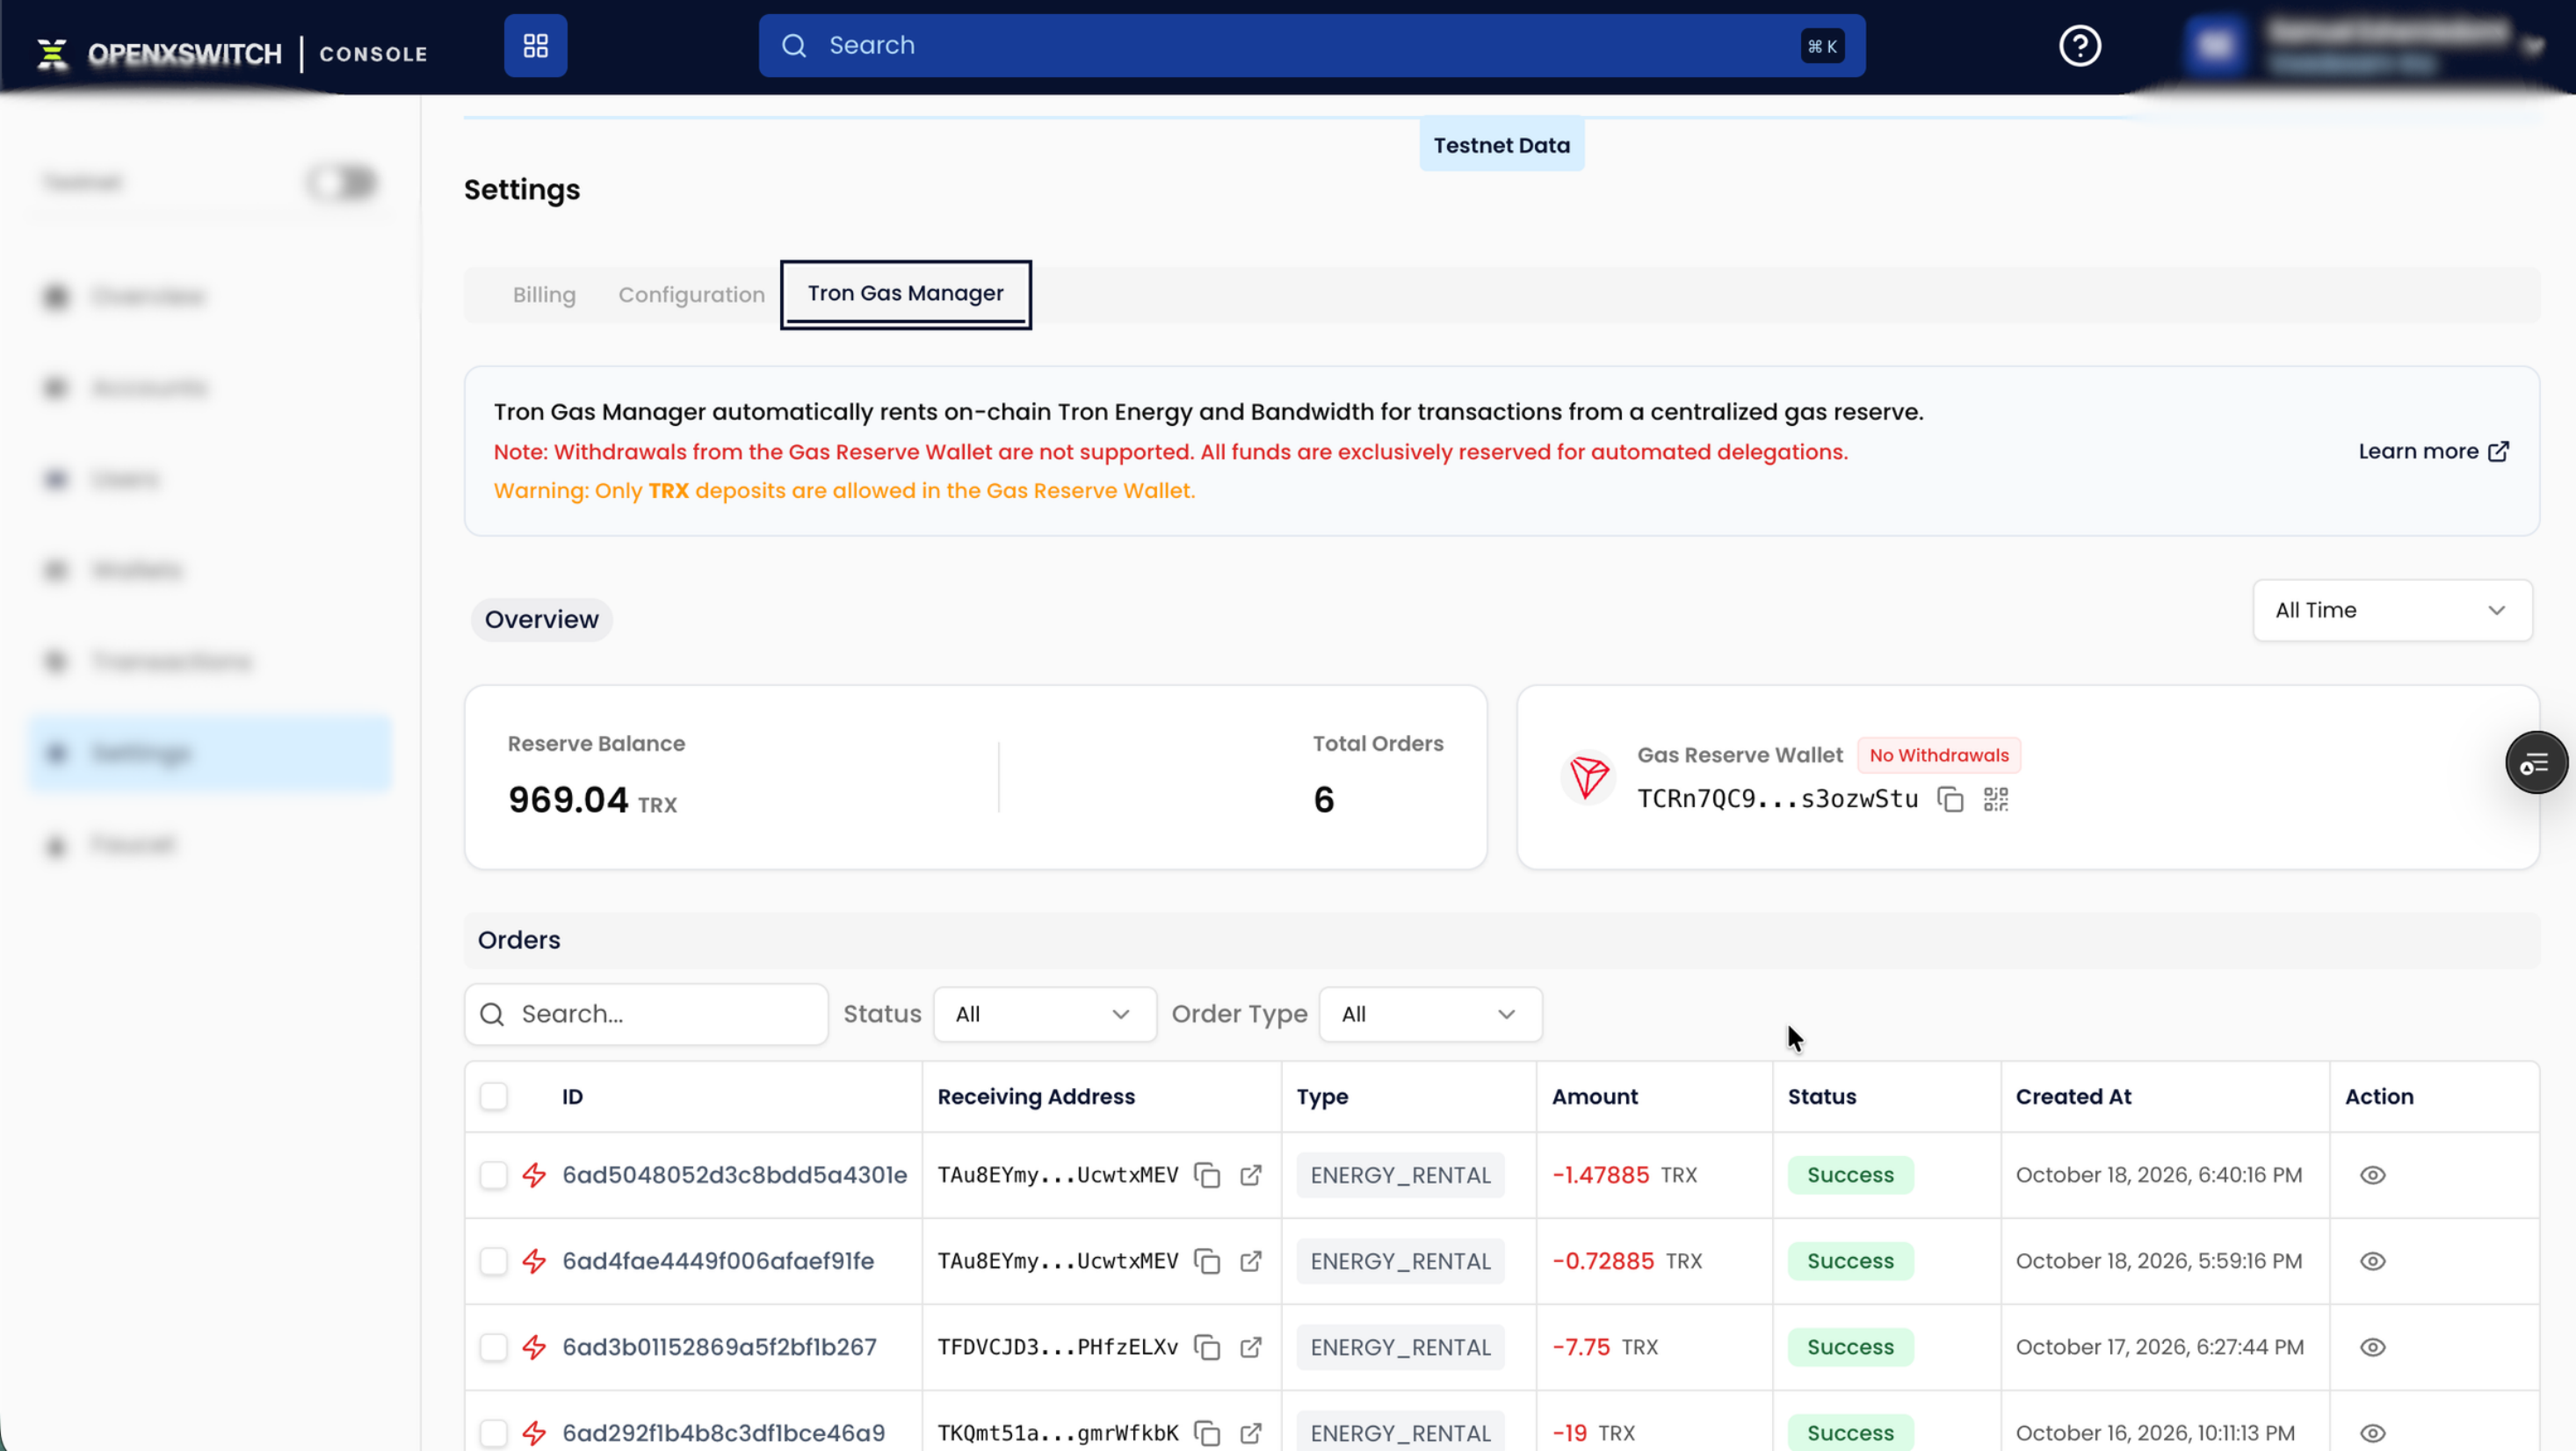This screenshot has width=2576, height=1451.
Task: Switch to the Configuration tab
Action: [x=691, y=295]
